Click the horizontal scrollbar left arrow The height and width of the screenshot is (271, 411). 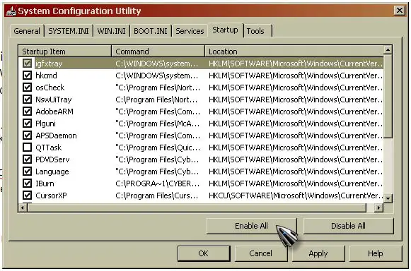(23, 207)
